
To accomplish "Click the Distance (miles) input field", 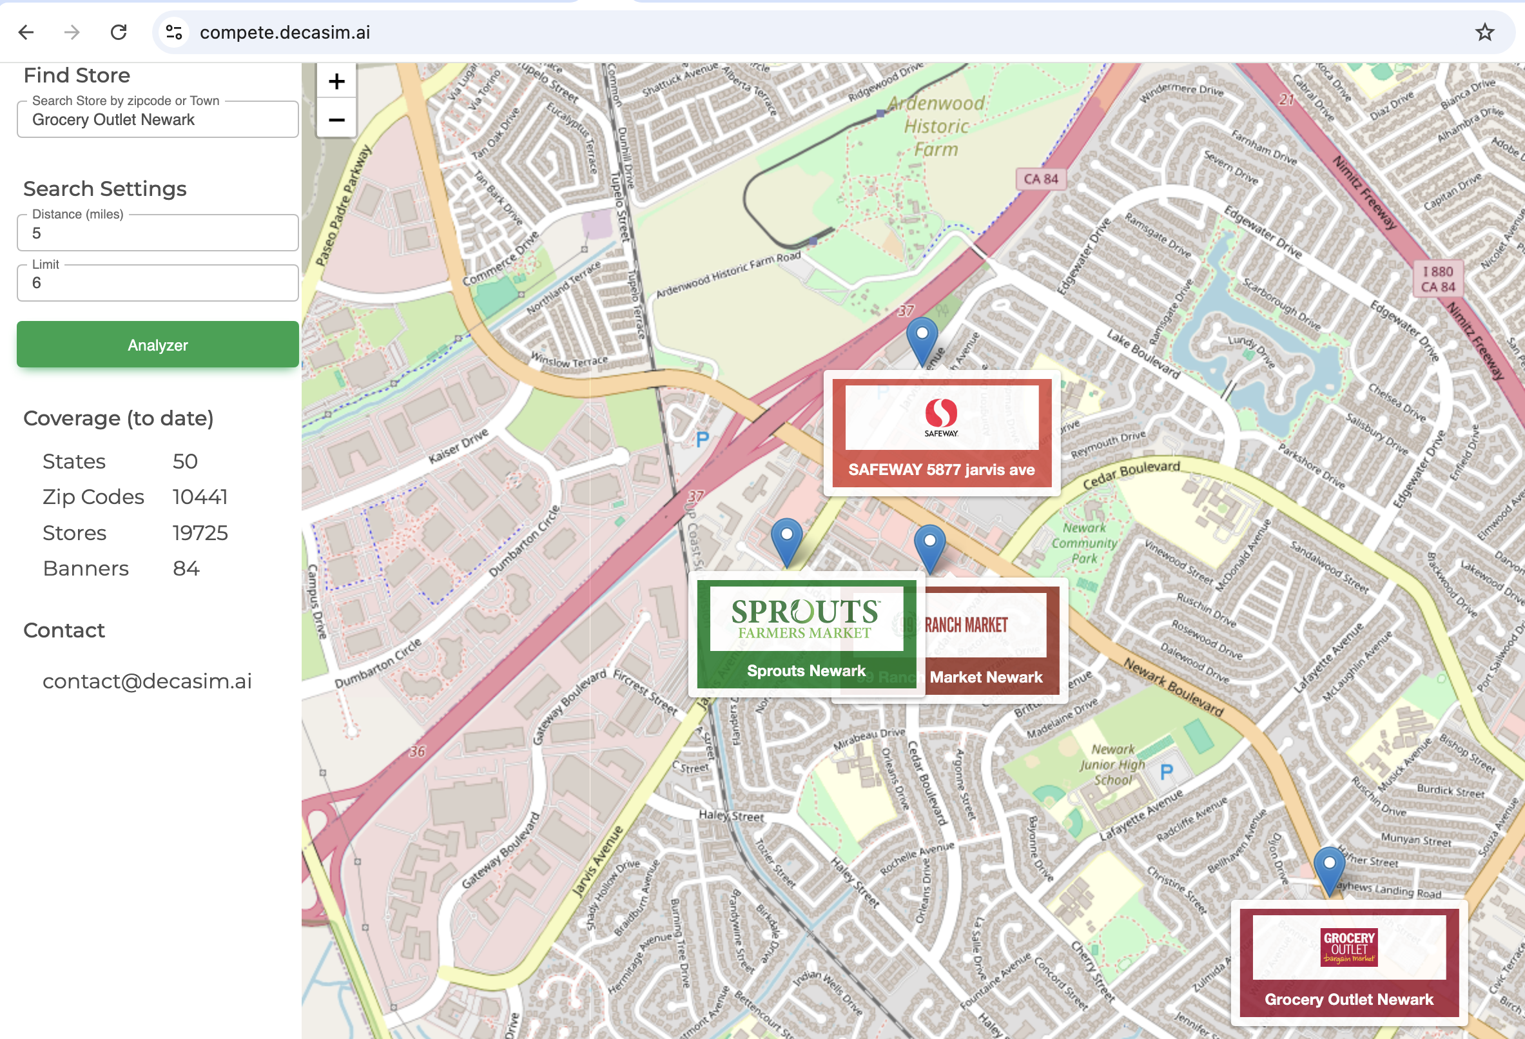I will tap(157, 233).
